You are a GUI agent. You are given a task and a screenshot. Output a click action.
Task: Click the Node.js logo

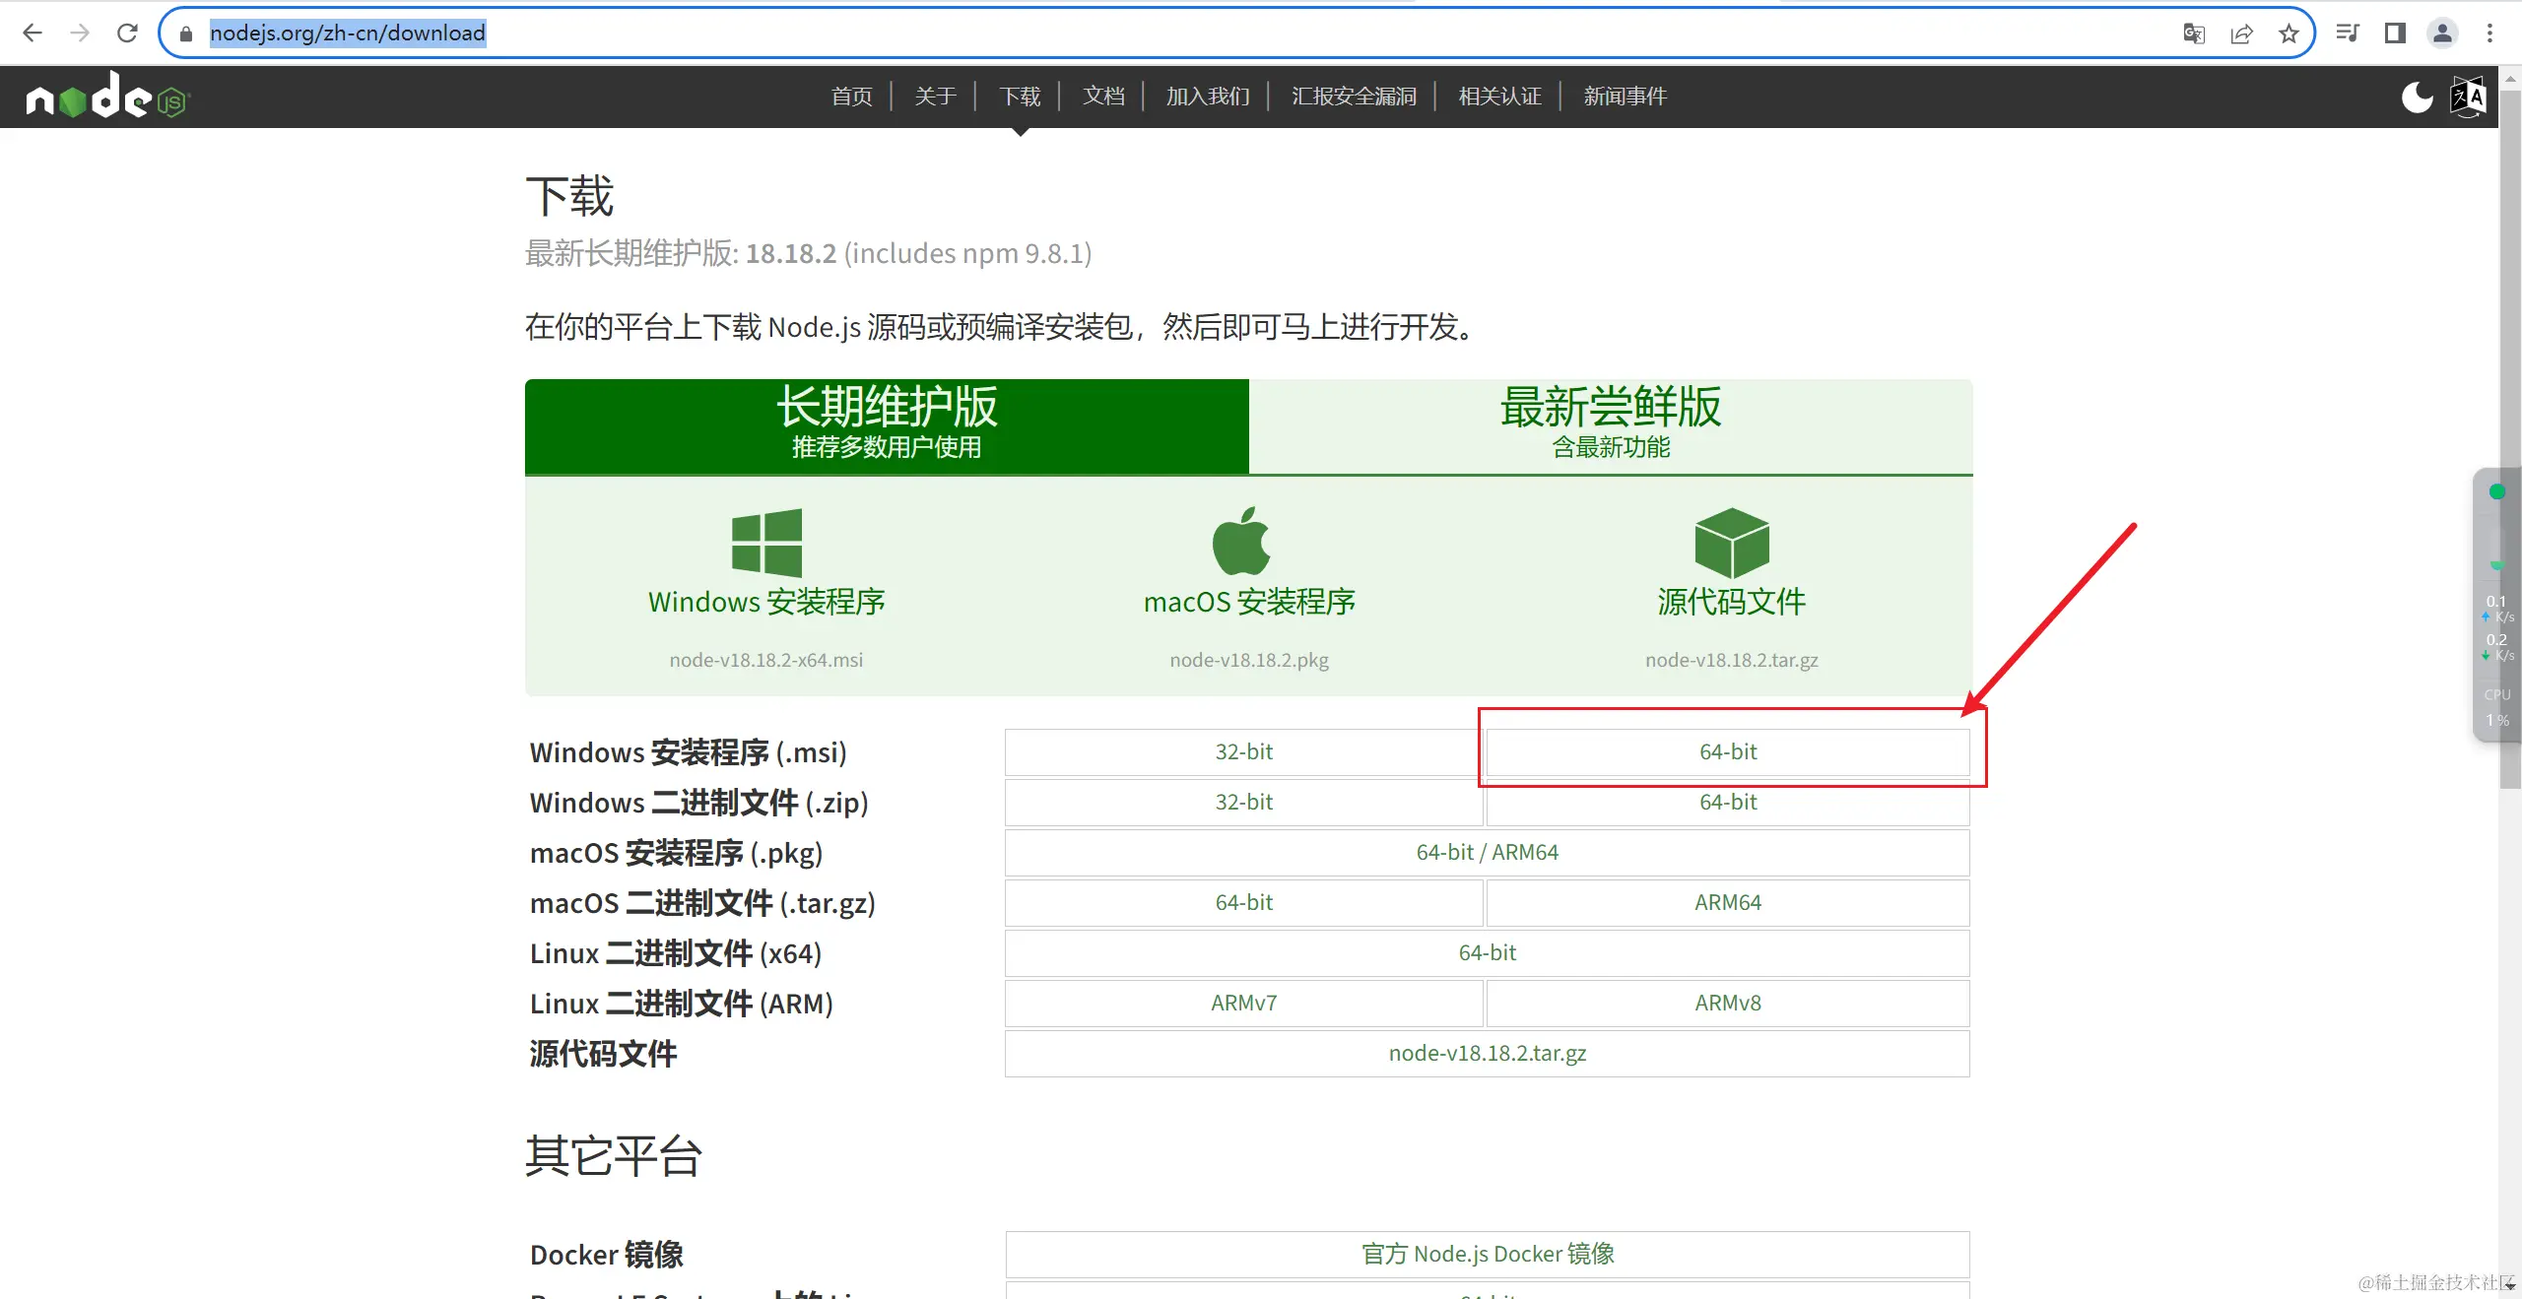coord(106,97)
